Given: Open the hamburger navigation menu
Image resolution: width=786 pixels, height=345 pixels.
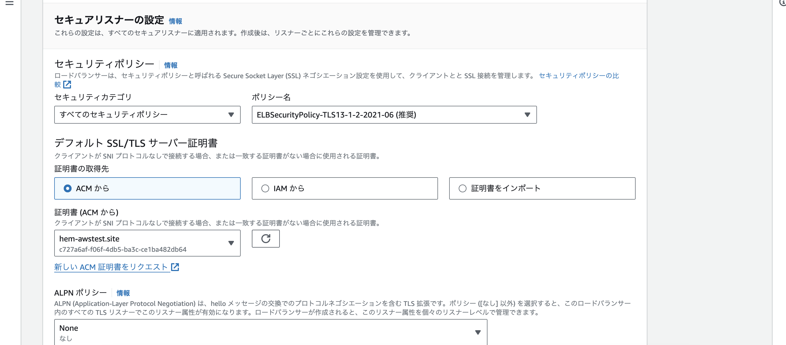Looking at the screenshot, I should 10,3.
